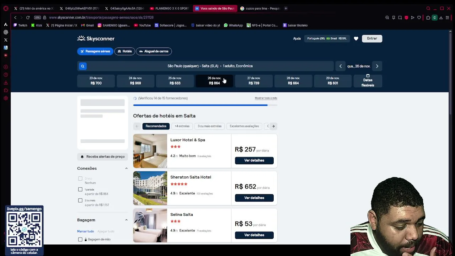The width and height of the screenshot is (455, 256).
Task: Toggle VPN badge in address bar
Action: click(x=37, y=17)
